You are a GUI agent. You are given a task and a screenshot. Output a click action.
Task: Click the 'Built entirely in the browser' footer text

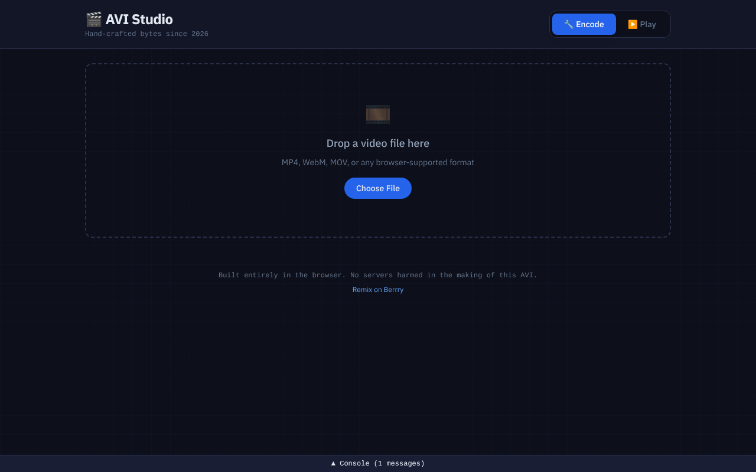tap(378, 275)
